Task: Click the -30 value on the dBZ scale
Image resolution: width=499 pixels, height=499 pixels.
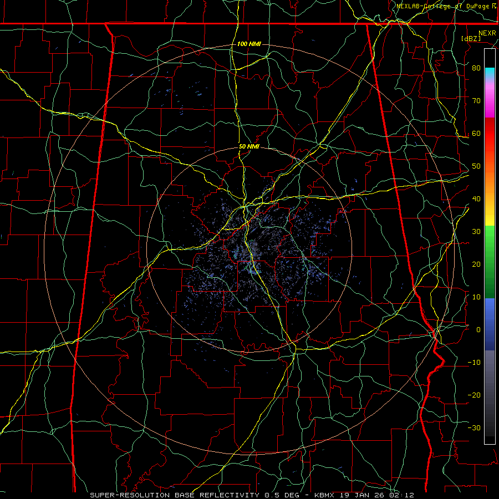Action: tap(474, 427)
